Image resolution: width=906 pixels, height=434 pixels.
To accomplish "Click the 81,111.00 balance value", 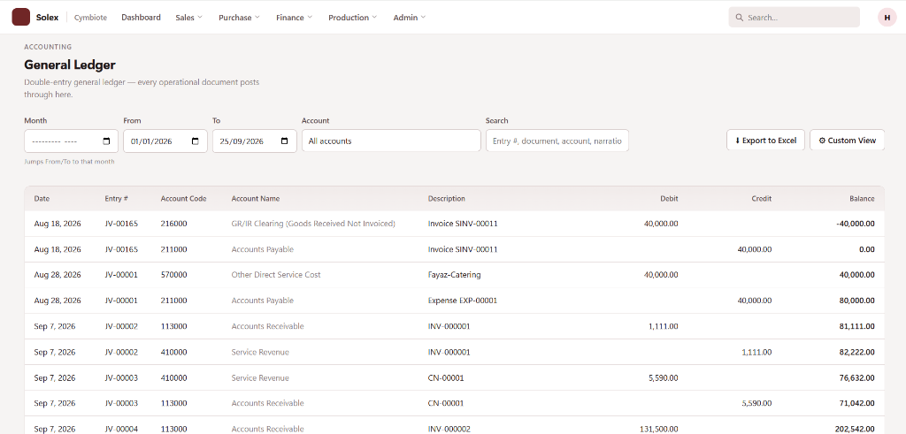I will tap(856, 326).
